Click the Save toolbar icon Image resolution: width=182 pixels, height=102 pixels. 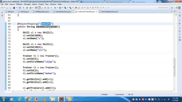[7, 8]
